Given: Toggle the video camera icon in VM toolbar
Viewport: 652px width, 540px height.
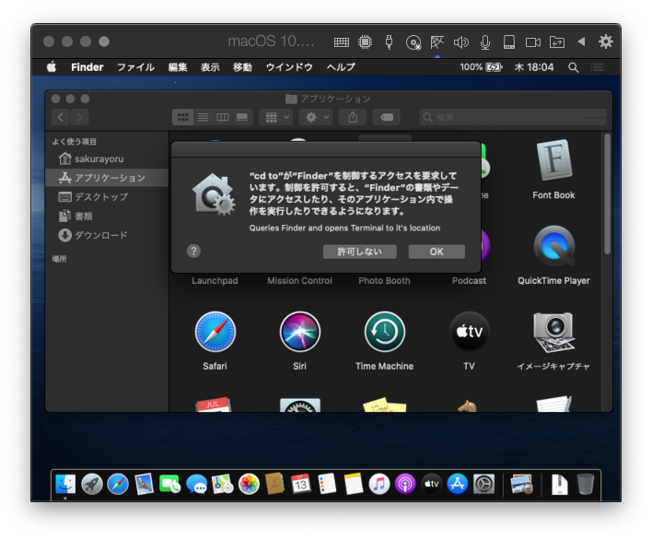Looking at the screenshot, I should click(x=533, y=42).
